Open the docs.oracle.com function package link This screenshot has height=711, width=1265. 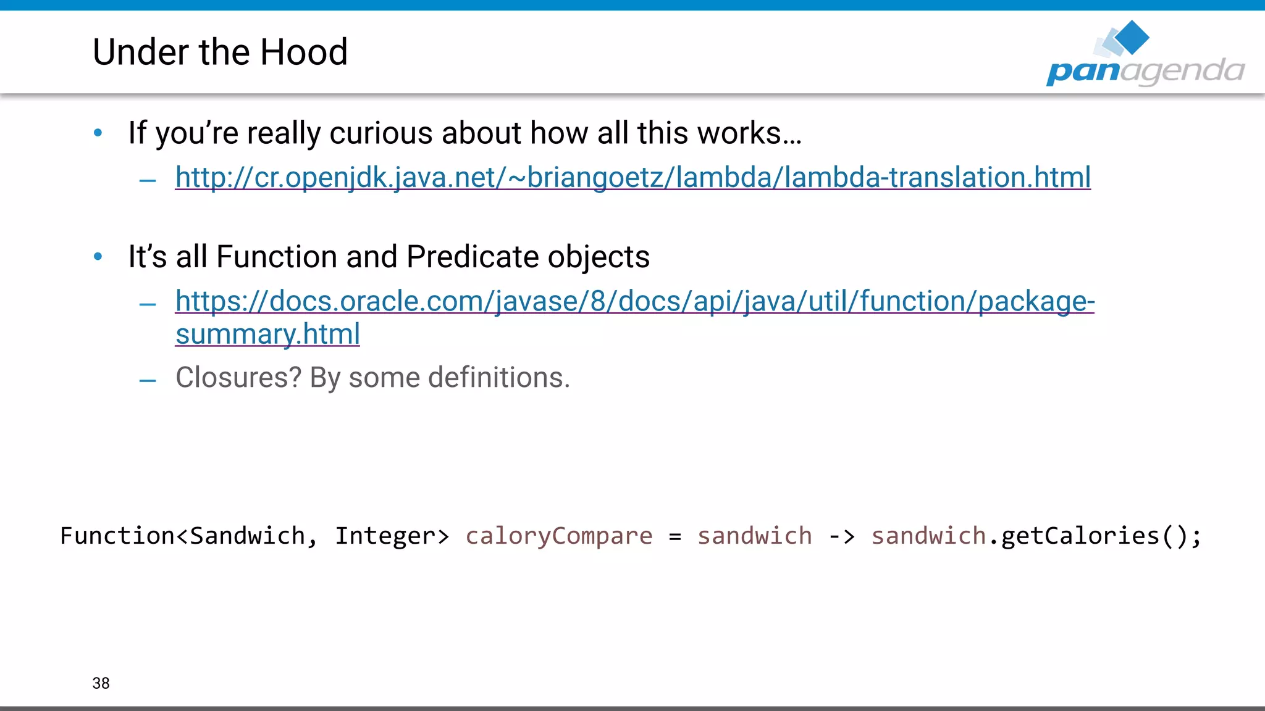[x=634, y=301]
